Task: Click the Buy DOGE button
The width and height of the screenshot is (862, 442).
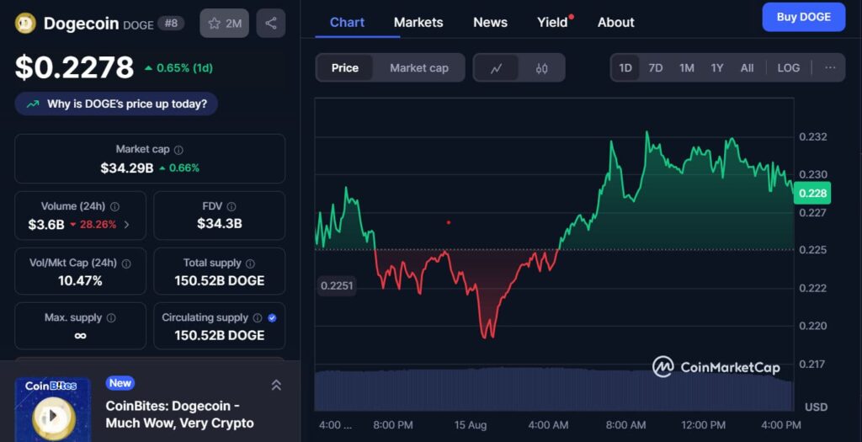Action: pos(803,17)
